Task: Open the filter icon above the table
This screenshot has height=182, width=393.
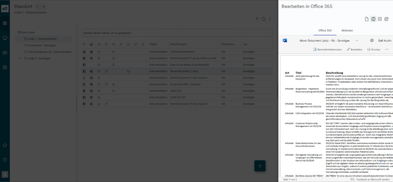Action: tap(257, 19)
